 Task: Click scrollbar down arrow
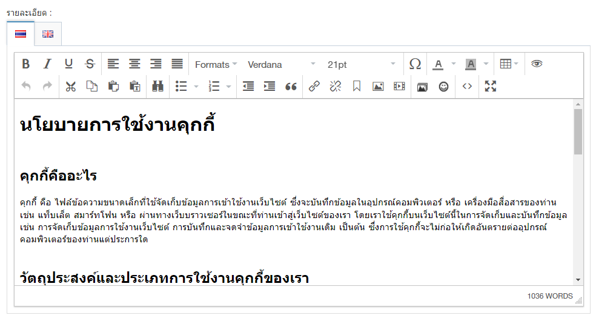(x=578, y=280)
